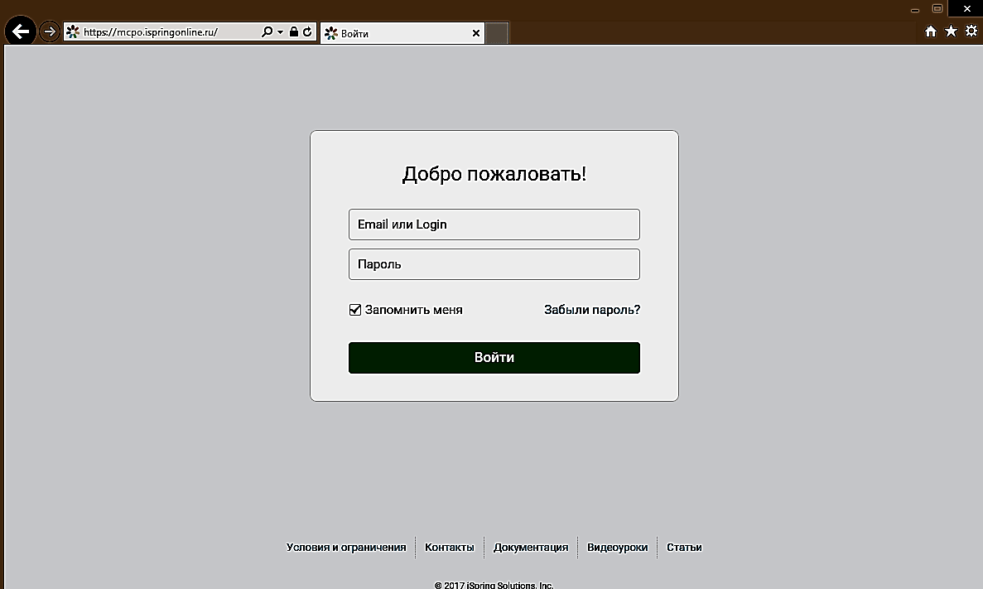Open a new browser tab

(496, 33)
